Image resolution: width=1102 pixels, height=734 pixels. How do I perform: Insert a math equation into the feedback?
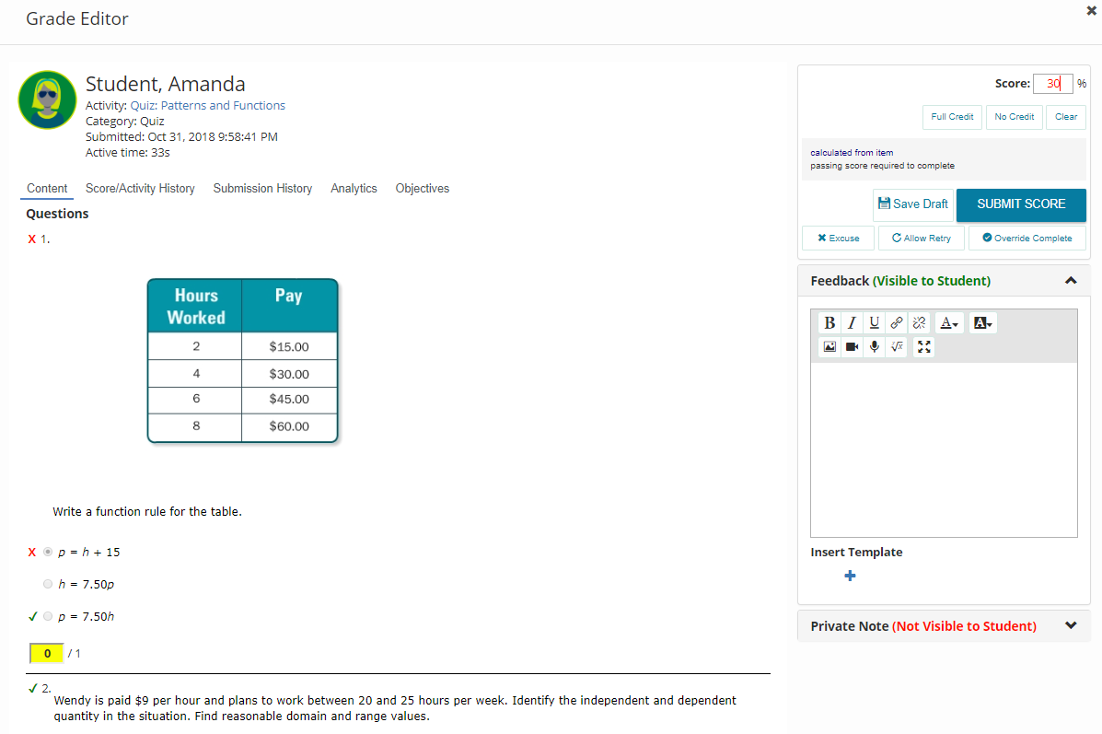897,346
